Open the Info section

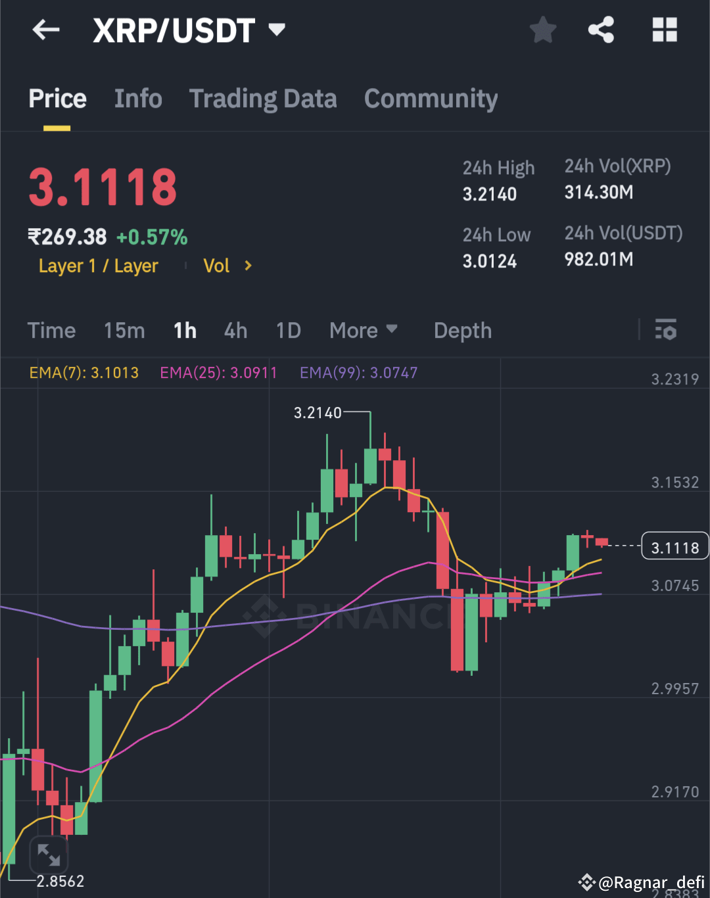click(x=138, y=98)
